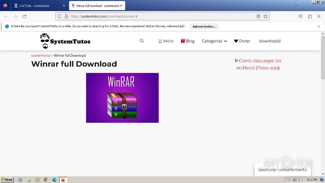
Task: Open a new tab with the plus button
Action: pos(131,6)
